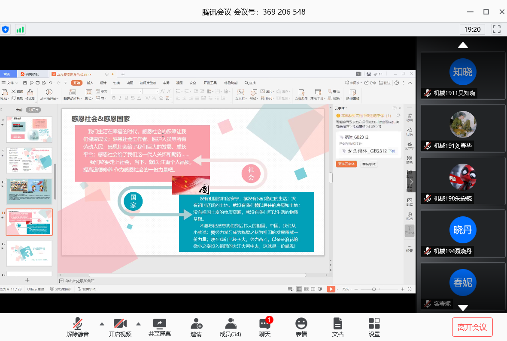The image size is (507, 341).
Task: Check the green network signal icon
Action: coord(20,29)
